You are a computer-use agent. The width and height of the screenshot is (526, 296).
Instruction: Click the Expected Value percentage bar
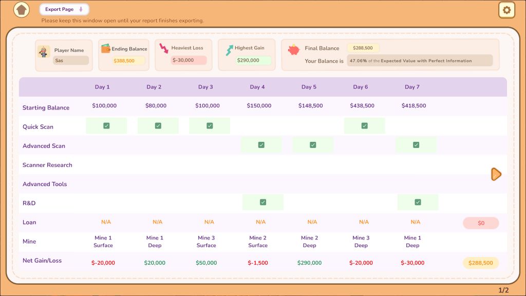(419, 61)
